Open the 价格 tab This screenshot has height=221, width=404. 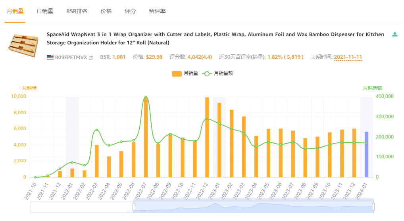click(106, 11)
